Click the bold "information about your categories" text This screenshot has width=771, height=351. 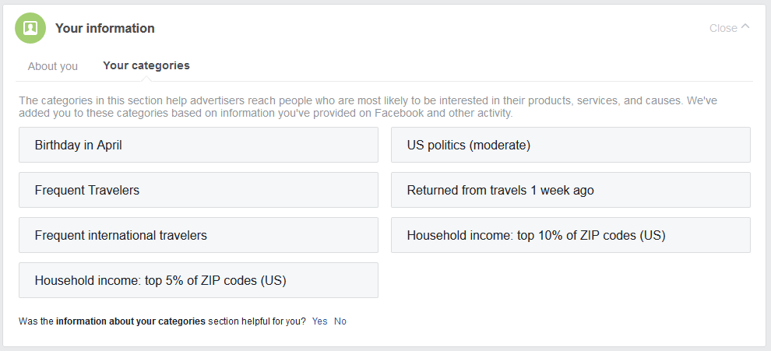(131, 321)
